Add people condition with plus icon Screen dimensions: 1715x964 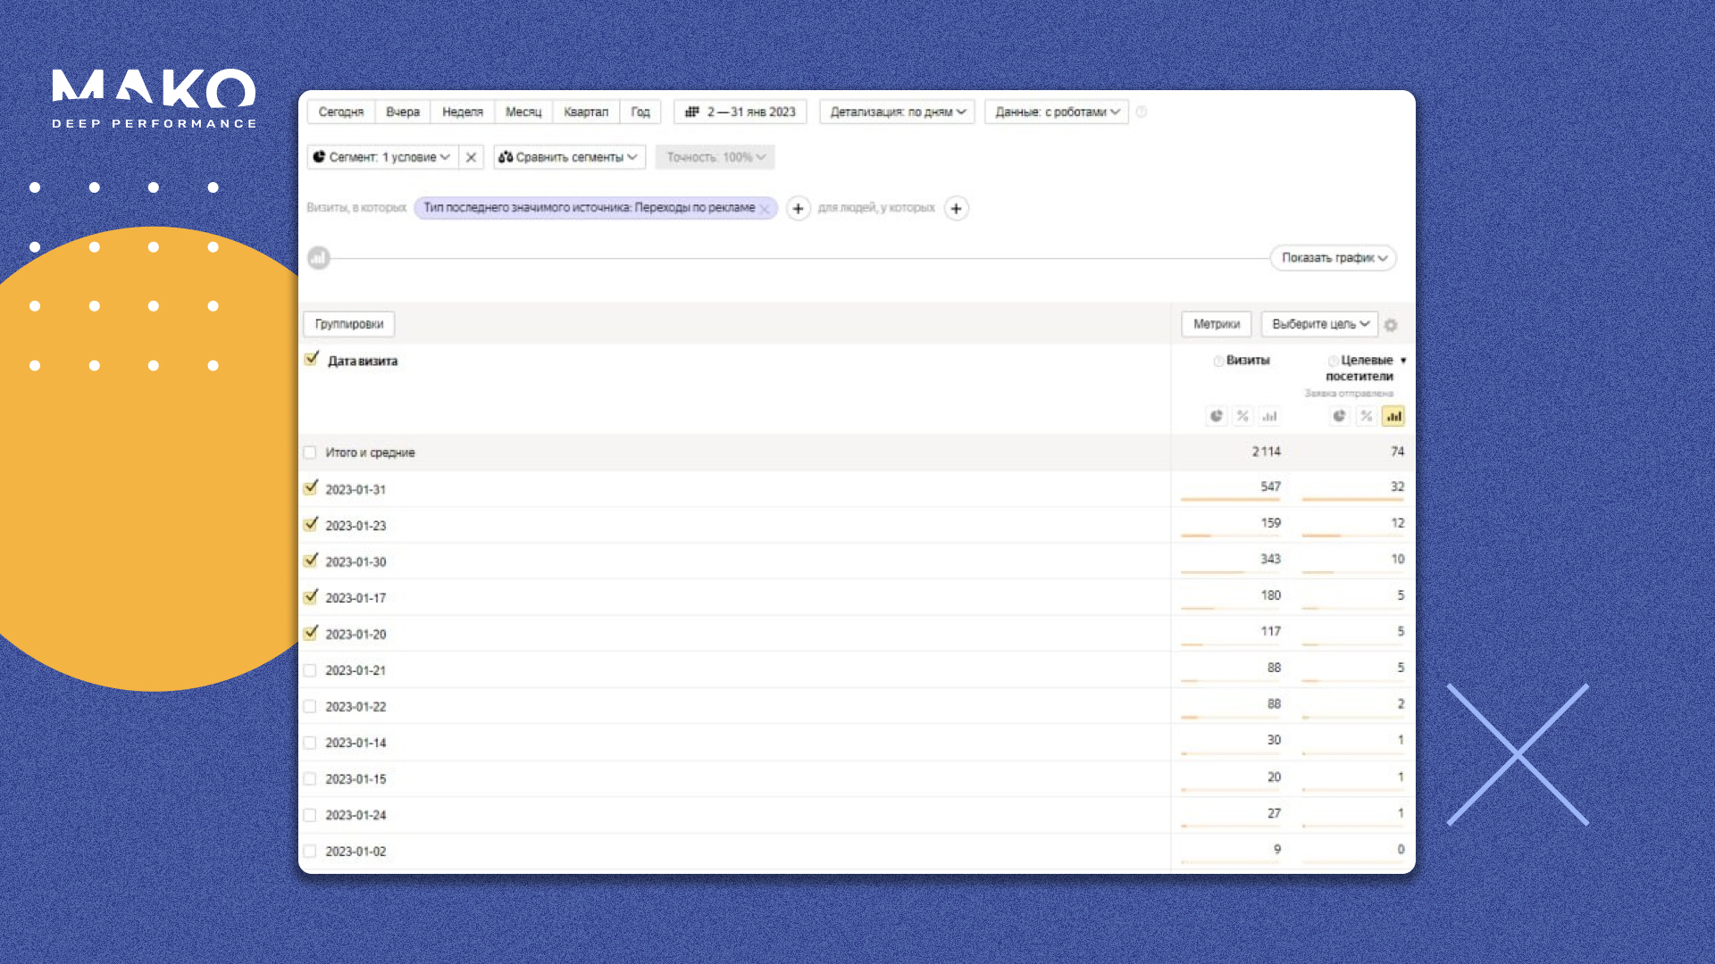pos(956,208)
